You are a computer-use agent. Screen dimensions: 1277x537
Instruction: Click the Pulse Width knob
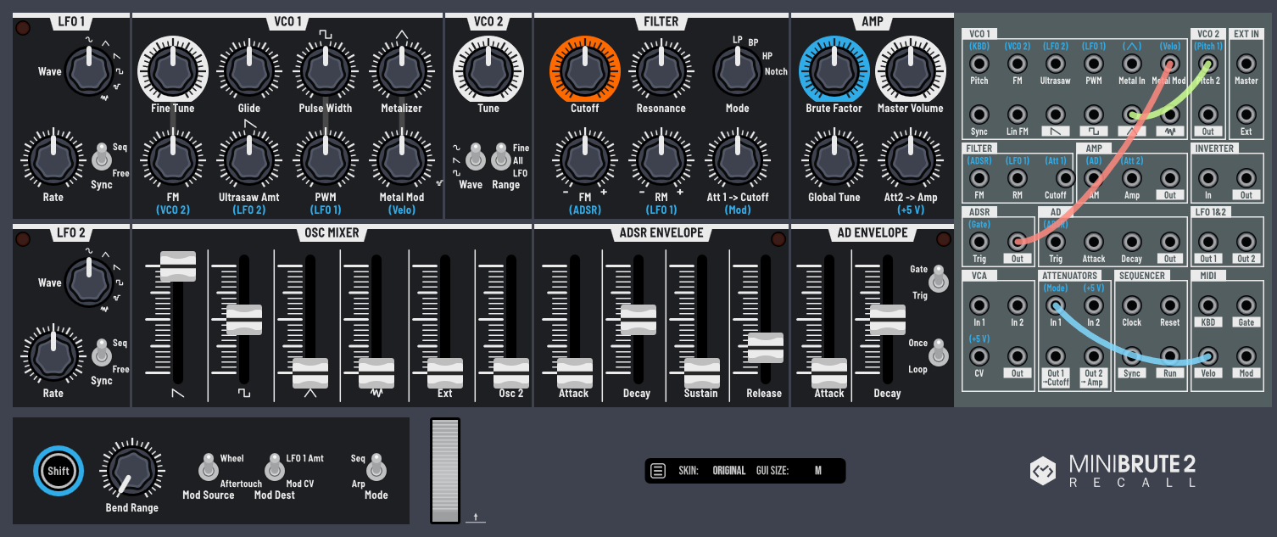[326, 71]
